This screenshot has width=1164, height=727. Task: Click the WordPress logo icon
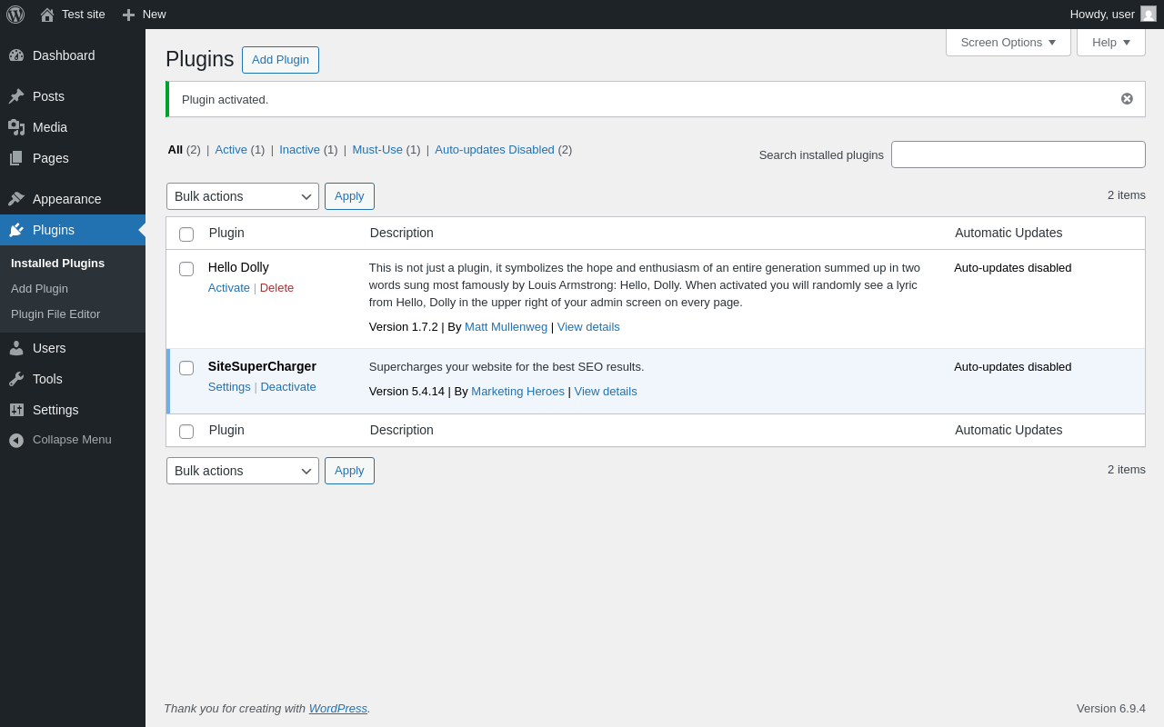(15, 15)
